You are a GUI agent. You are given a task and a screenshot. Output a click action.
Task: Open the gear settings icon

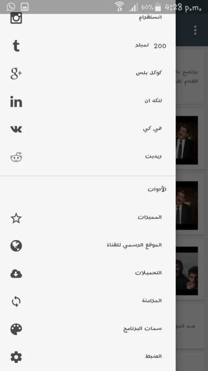click(x=16, y=357)
